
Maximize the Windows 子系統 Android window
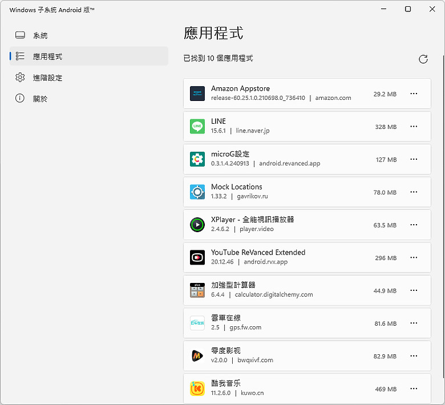pos(408,9)
